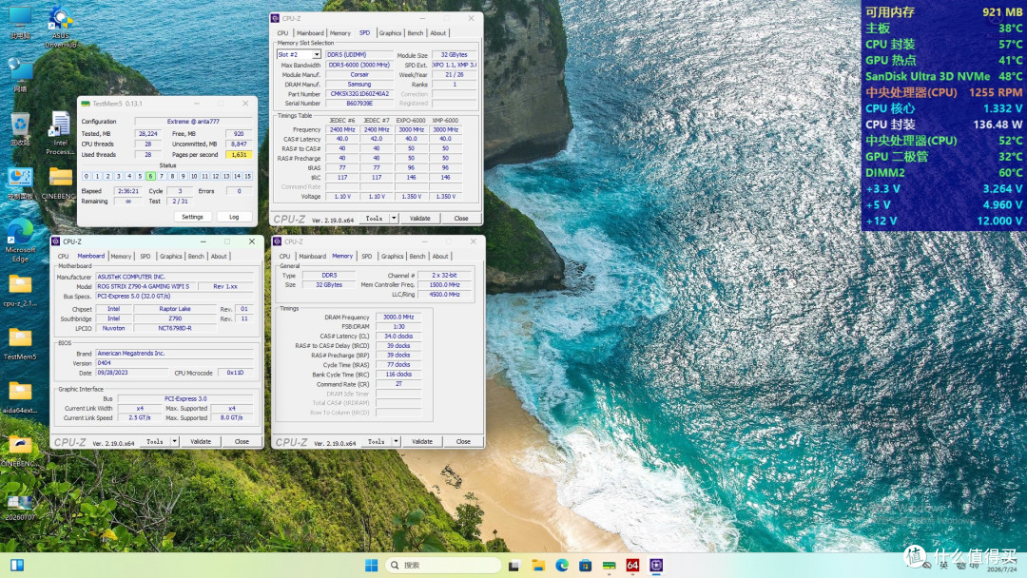
Task: Switch to Graphics tab in Mainboard window
Action: point(171,256)
